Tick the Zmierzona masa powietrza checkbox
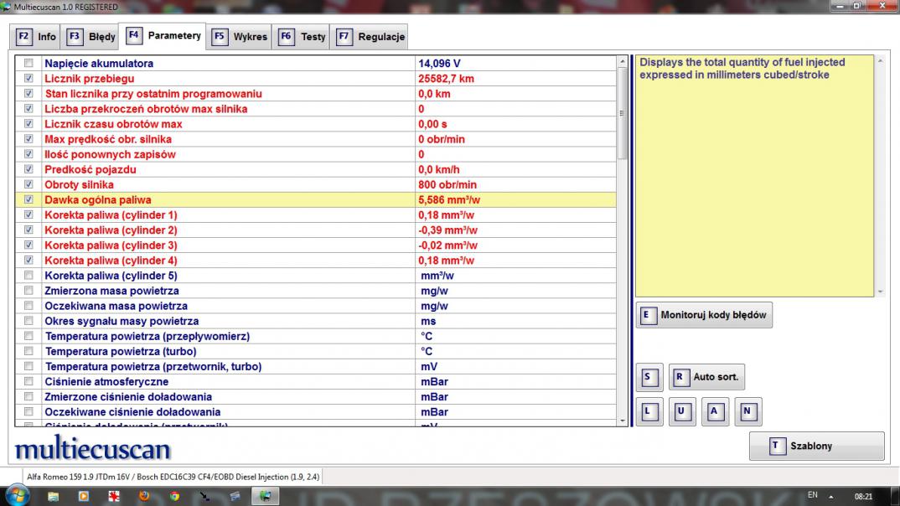Image resolution: width=900 pixels, height=506 pixels. point(29,291)
